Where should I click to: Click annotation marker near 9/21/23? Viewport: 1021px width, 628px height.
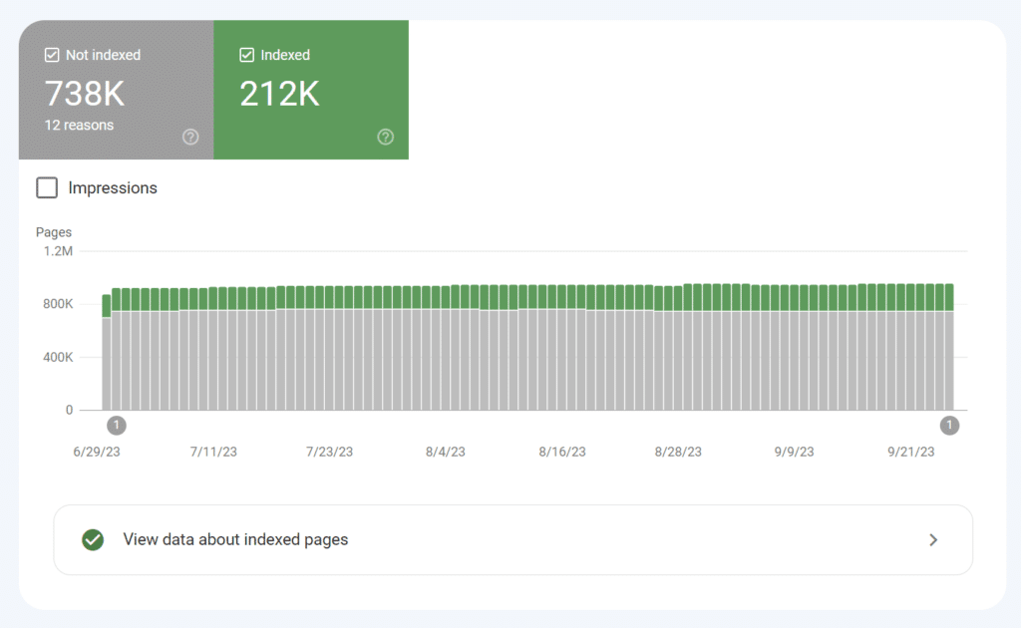(949, 426)
